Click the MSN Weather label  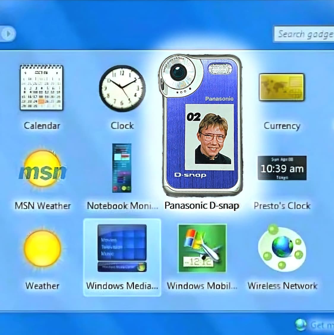(43, 206)
